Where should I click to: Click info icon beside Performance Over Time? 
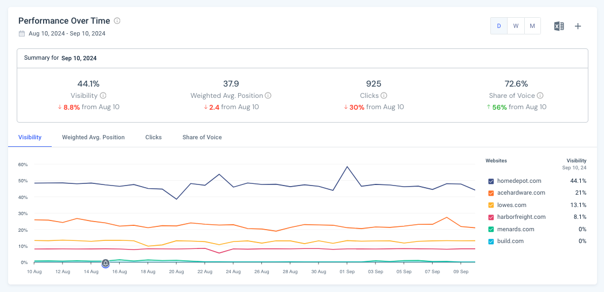(117, 21)
